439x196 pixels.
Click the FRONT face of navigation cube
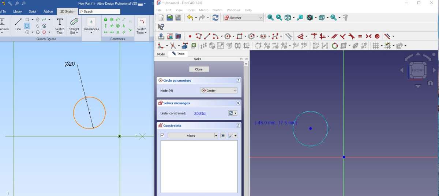click(x=418, y=70)
